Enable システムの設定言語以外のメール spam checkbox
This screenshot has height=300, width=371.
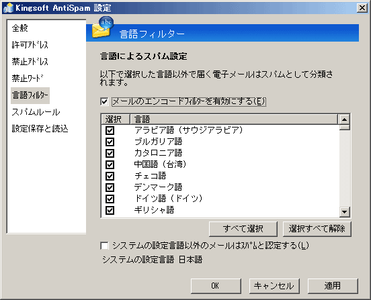(104, 246)
